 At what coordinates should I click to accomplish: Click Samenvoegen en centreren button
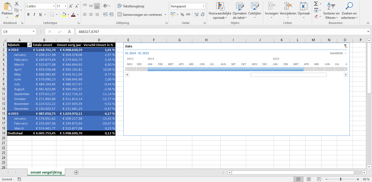point(140,15)
